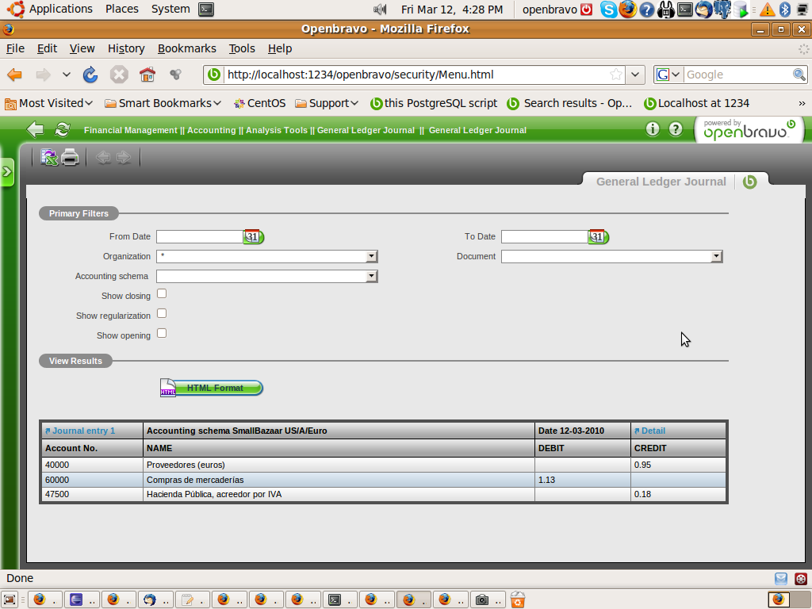Show more bookmarks with the chevron
Viewport: 812px width, 609px height.
tap(802, 104)
